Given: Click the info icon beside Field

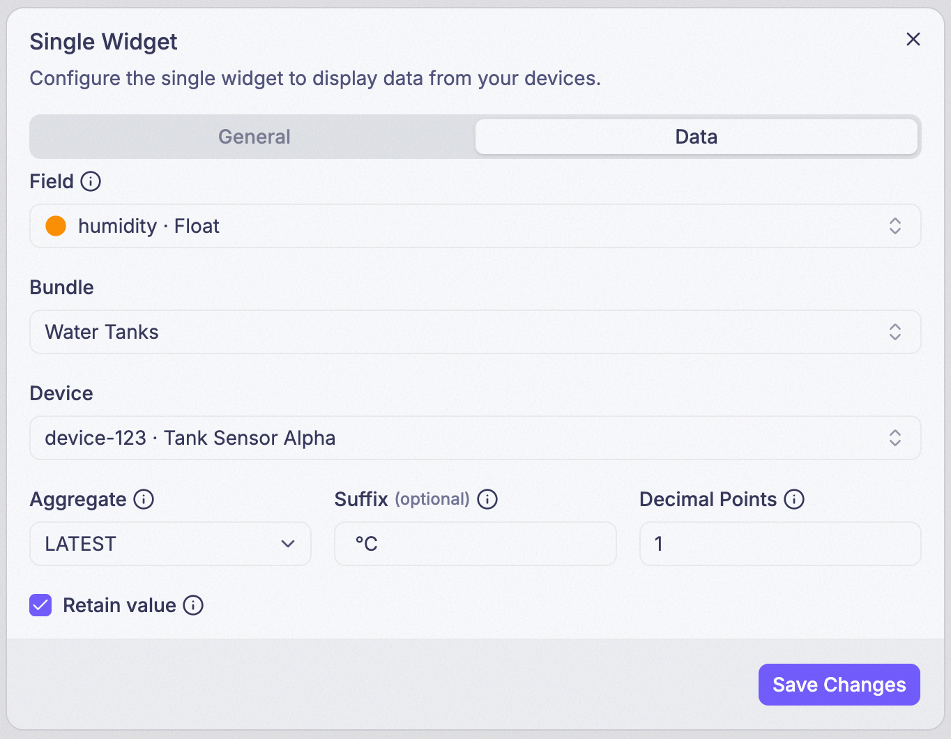Looking at the screenshot, I should click(91, 181).
